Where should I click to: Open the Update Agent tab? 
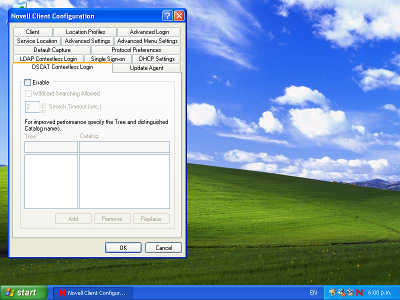146,68
